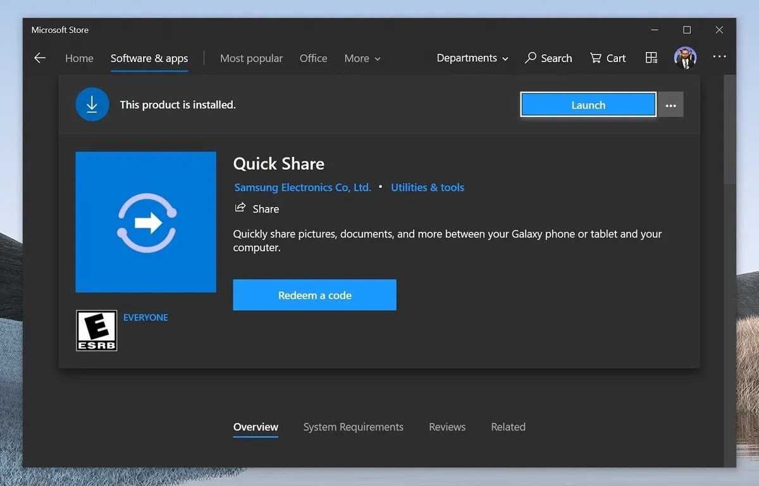Viewport: 759px width, 486px height.
Task: Browse the Utilities & tools category
Action: [x=428, y=187]
